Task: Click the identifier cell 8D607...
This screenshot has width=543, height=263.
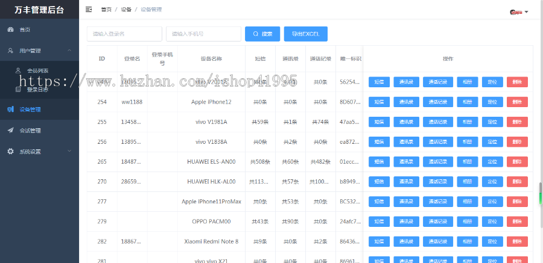Action: click(x=349, y=102)
